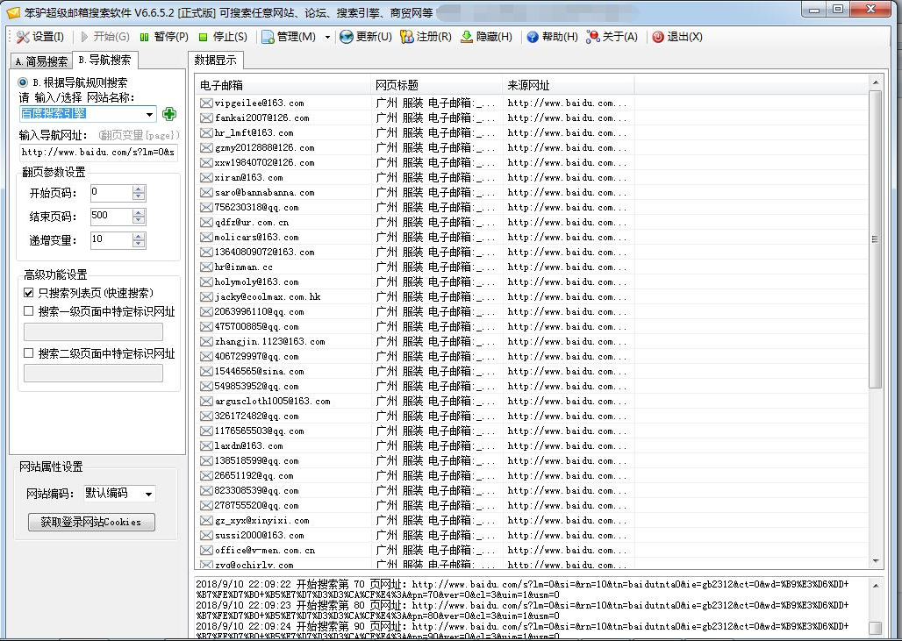Click the 更新(U) update globe icon
This screenshot has height=641, width=902.
click(x=347, y=37)
